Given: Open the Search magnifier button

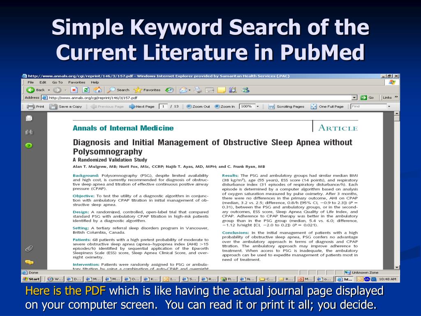Looking at the screenshot, I should (x=118, y=90).
